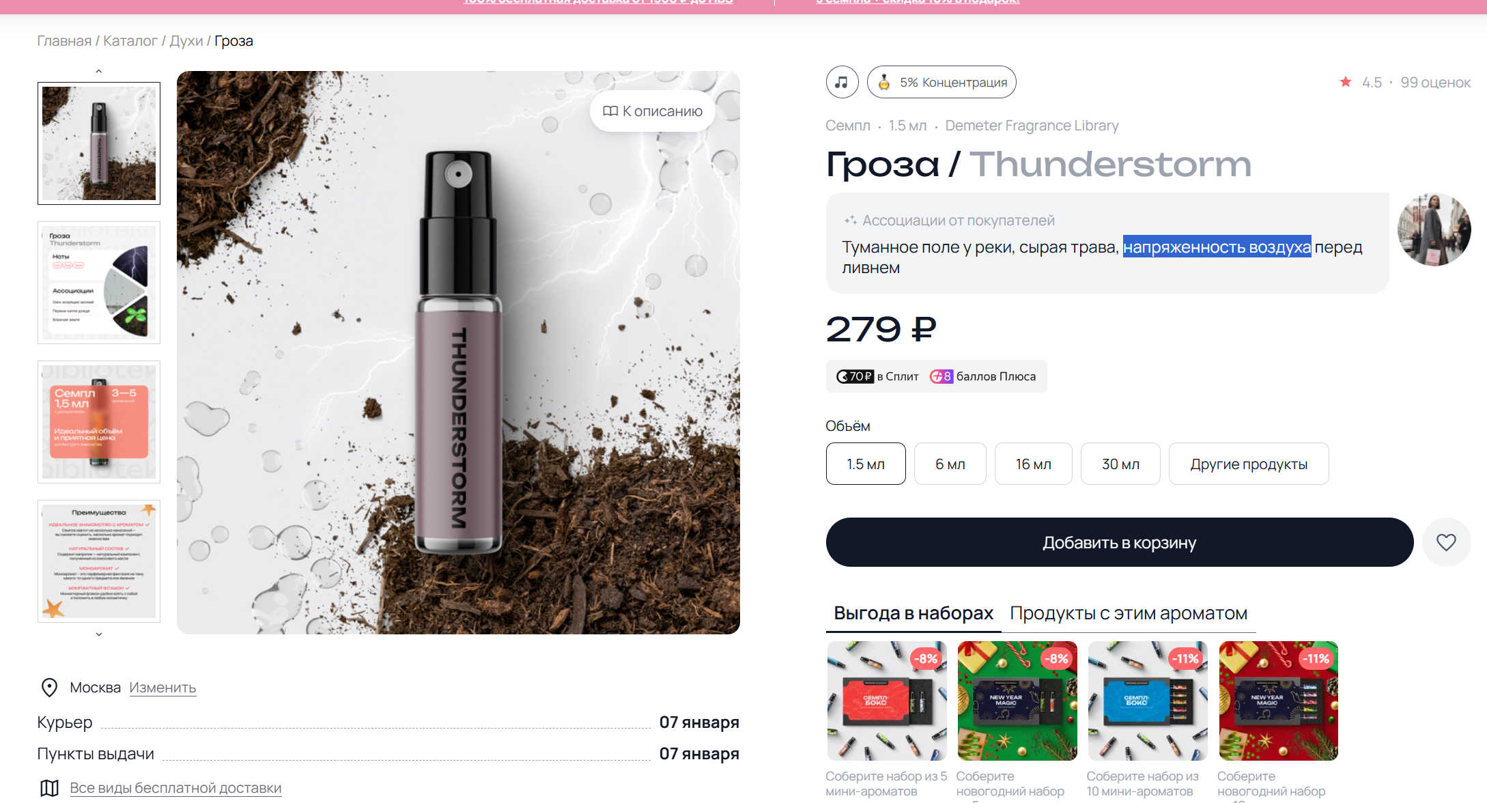The height and width of the screenshot is (803, 1487).
Task: Expand thumbnail list with up chevron
Action: (x=99, y=71)
